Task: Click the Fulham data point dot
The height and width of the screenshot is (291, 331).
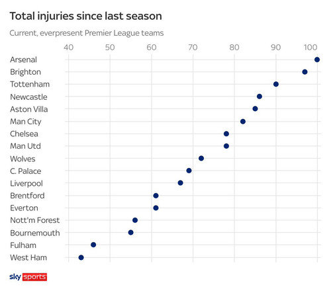Action: point(93,245)
